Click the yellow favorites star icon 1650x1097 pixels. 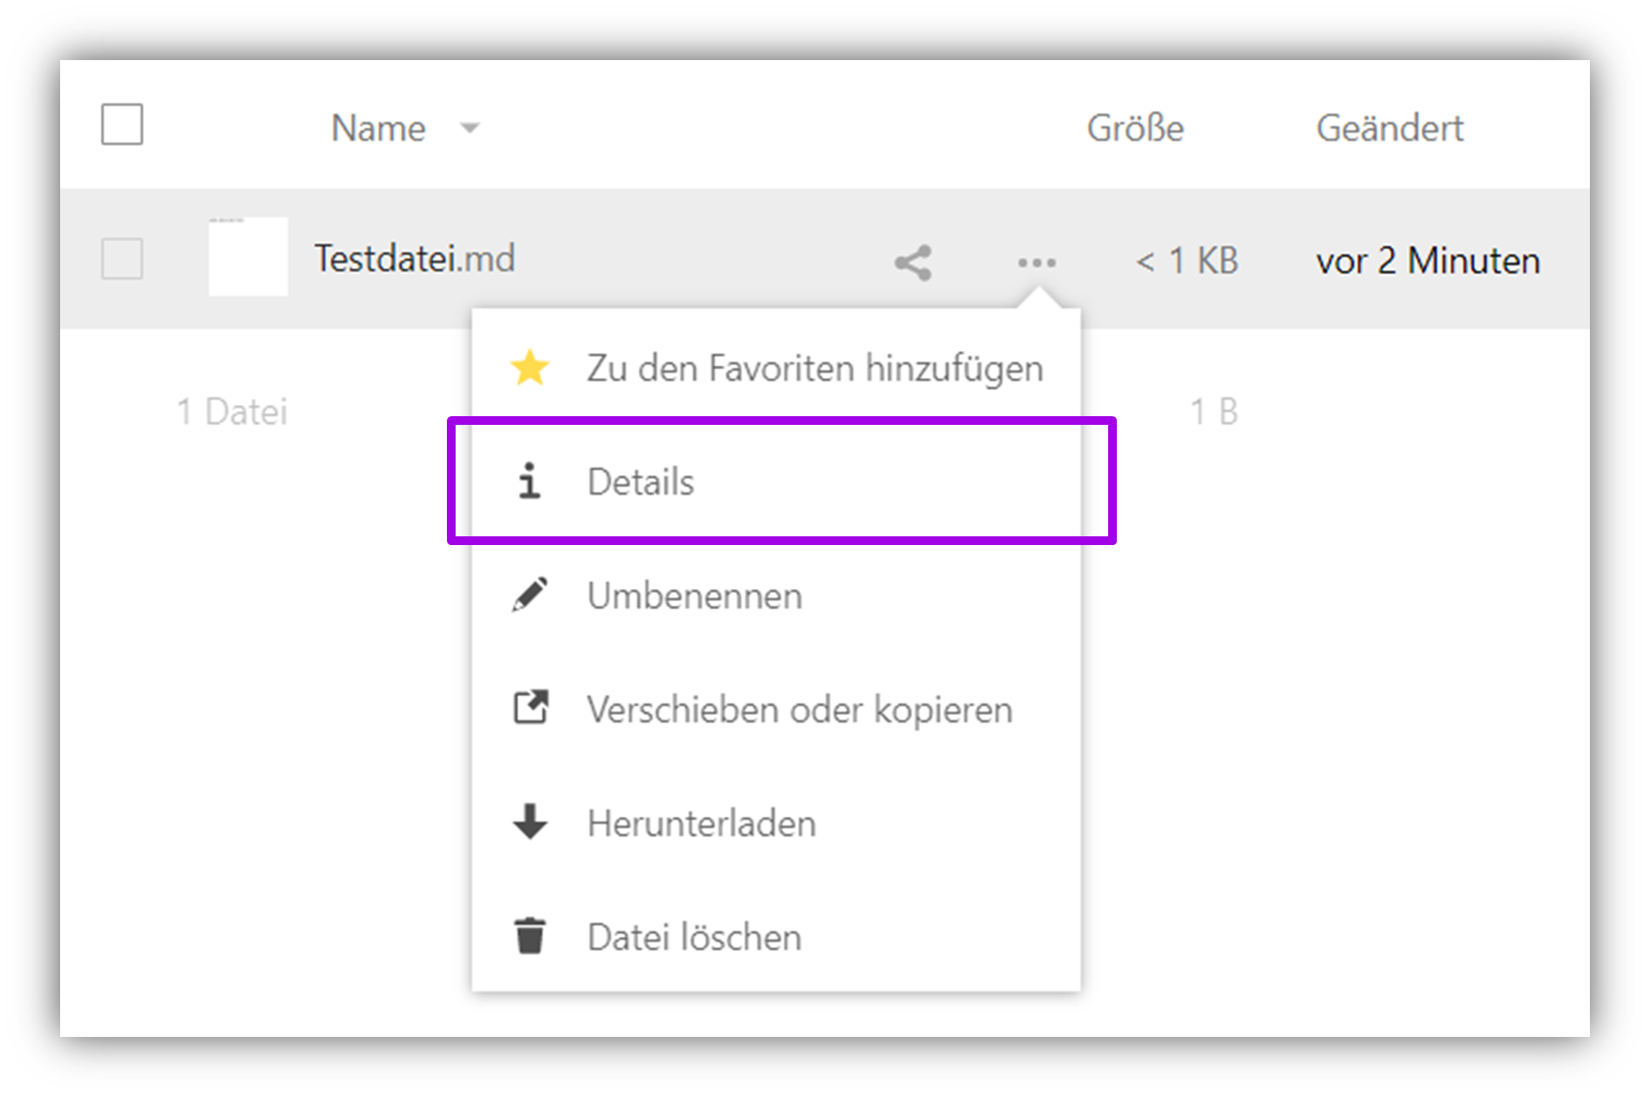coord(530,368)
